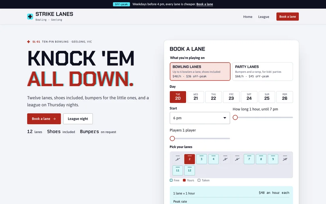Open the Home nav link

click(248, 17)
